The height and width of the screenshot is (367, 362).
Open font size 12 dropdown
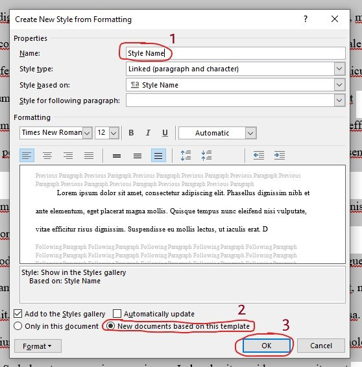(114, 133)
